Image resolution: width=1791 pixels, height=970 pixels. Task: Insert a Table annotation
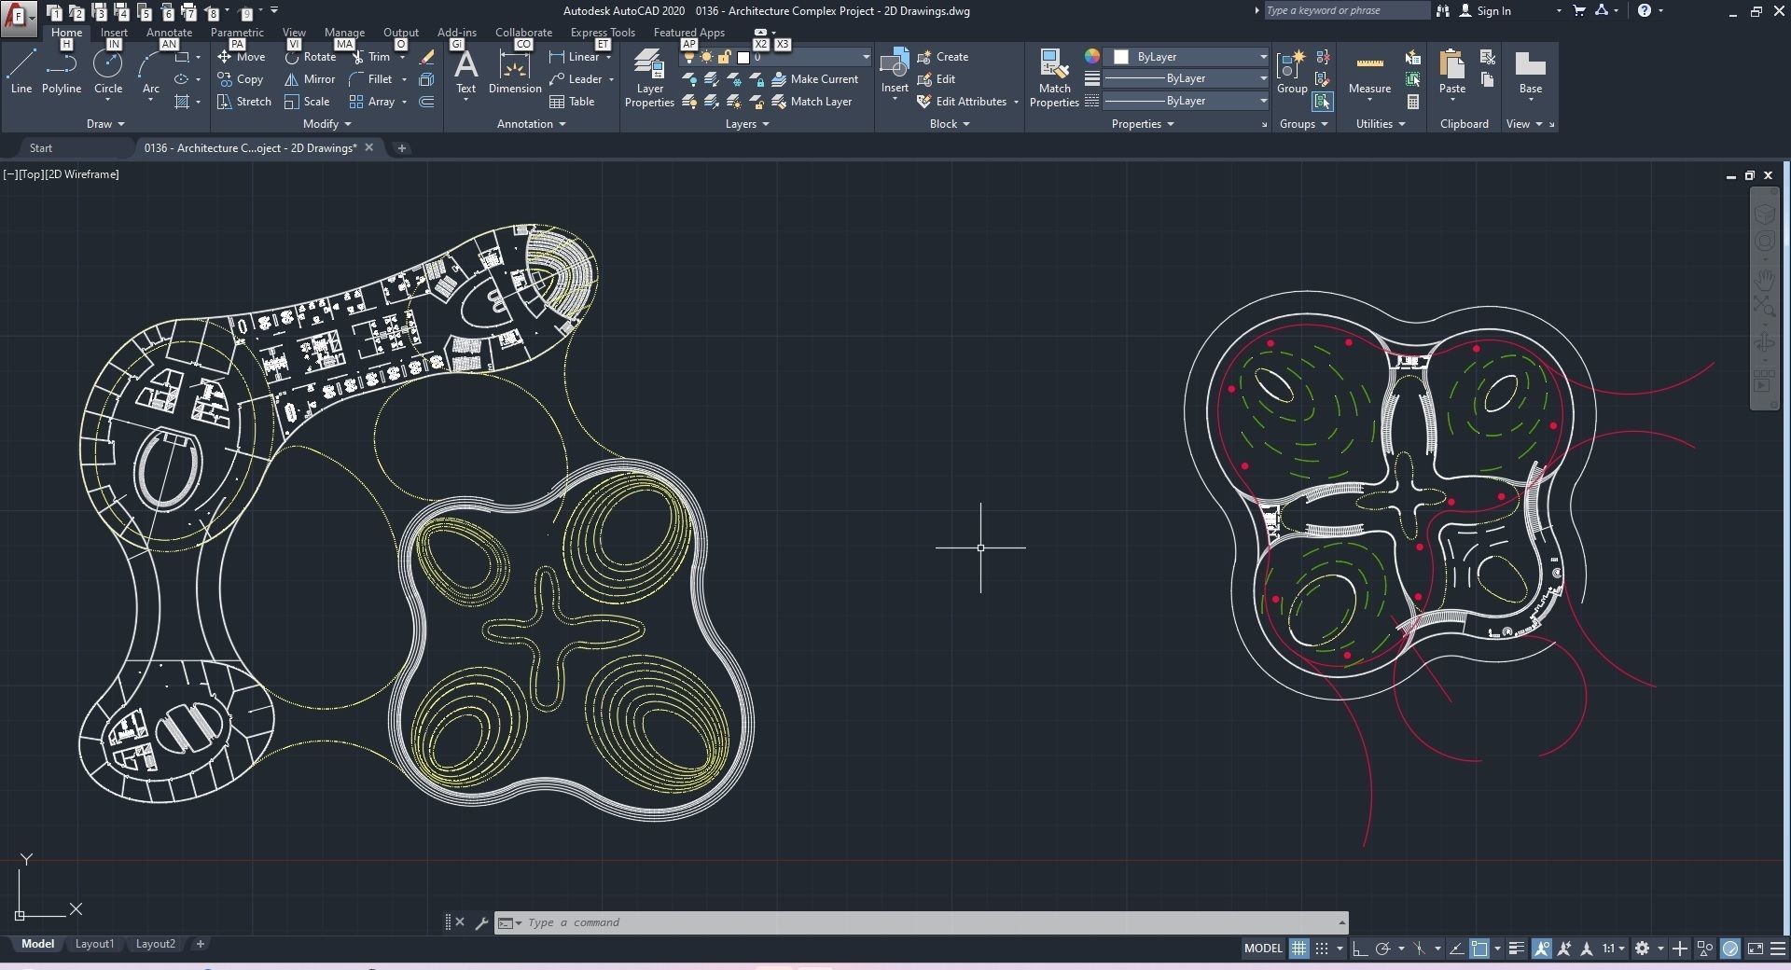point(572,102)
